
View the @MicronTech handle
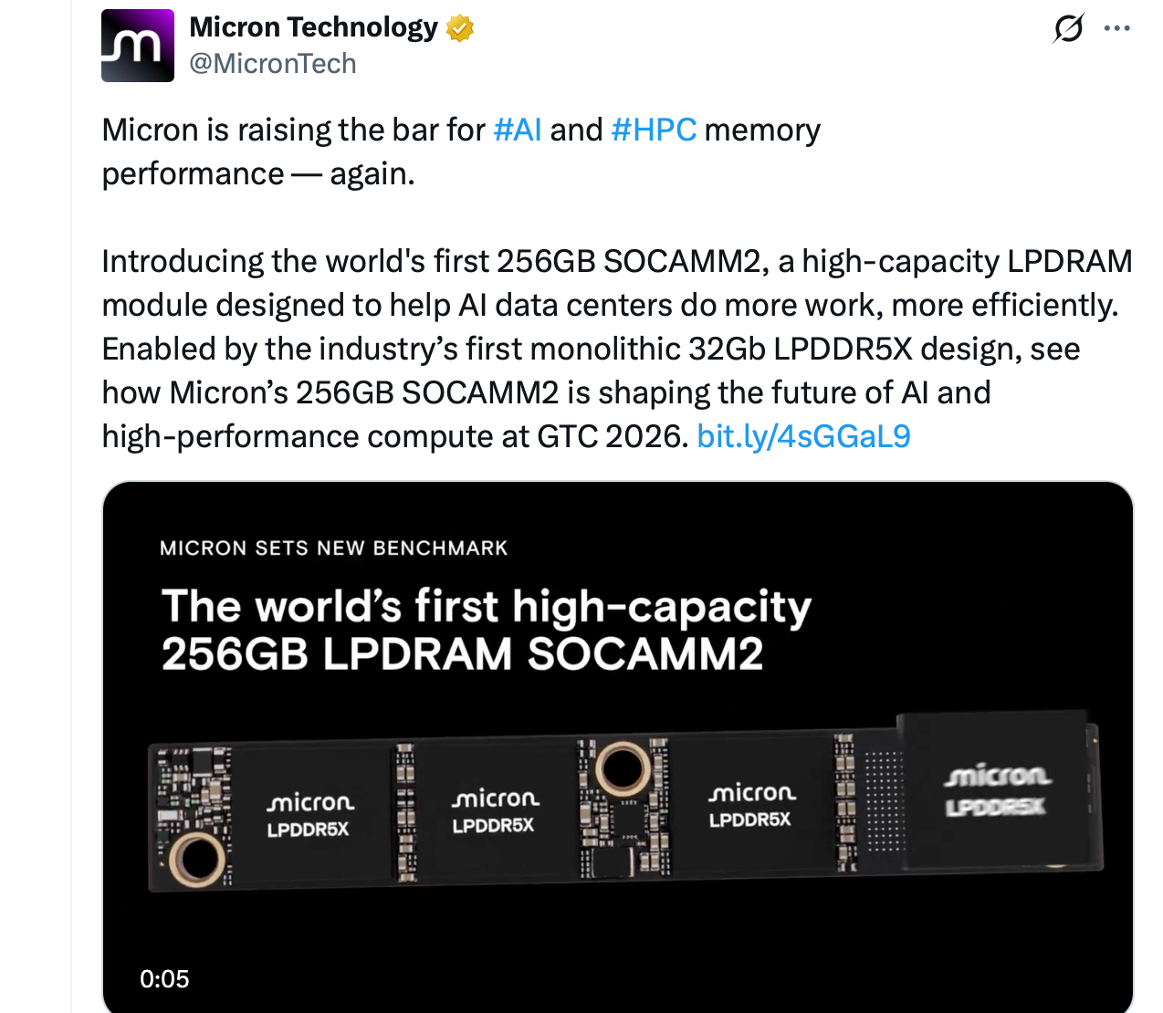pyautogui.click(x=273, y=64)
